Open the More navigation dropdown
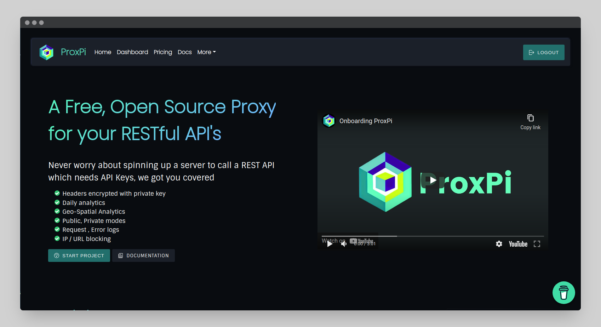This screenshot has width=601, height=327. tap(206, 52)
